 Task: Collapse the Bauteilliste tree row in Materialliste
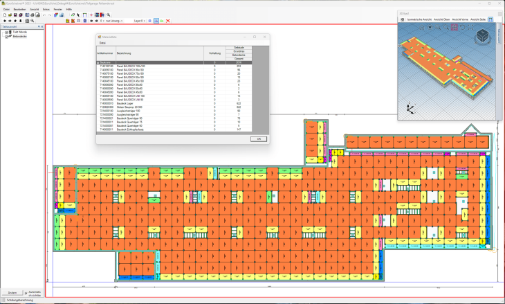click(98, 62)
